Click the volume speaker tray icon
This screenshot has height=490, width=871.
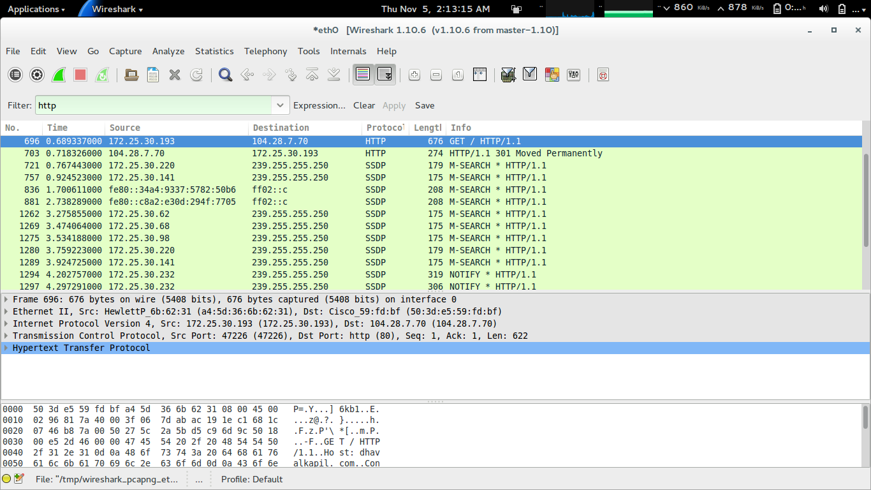click(x=823, y=9)
